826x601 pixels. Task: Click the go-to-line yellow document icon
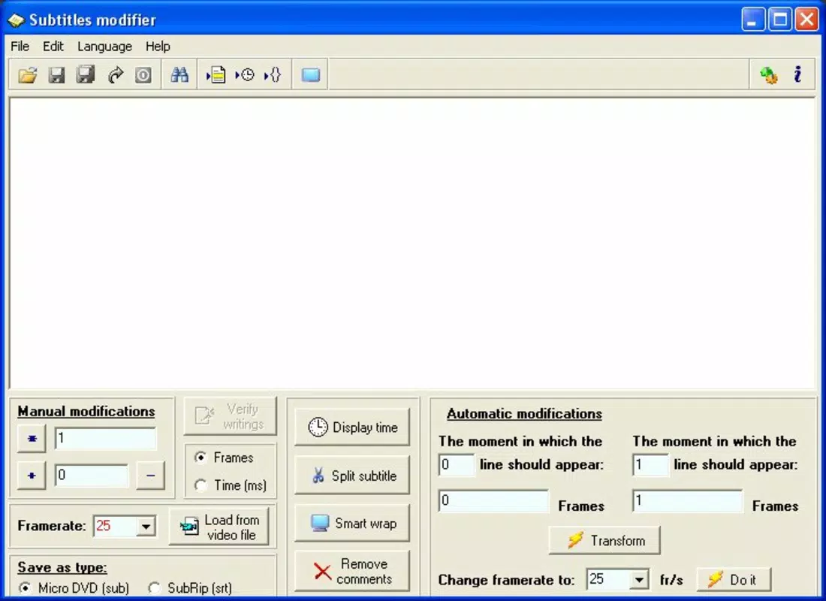click(x=216, y=75)
